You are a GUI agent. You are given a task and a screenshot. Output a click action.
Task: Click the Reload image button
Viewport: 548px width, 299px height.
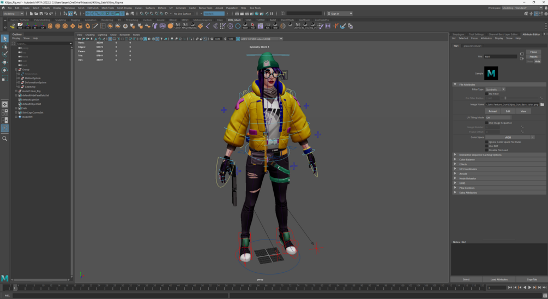(492, 111)
